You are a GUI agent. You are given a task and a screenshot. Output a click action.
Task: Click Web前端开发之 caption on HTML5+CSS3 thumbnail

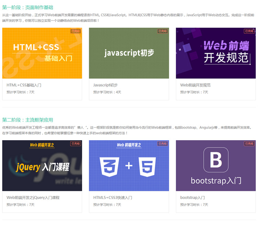tap(129, 145)
